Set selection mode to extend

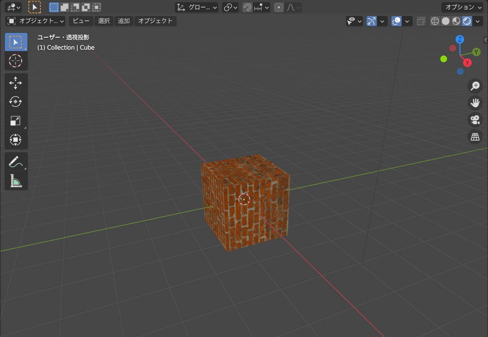pyautogui.click(x=64, y=7)
